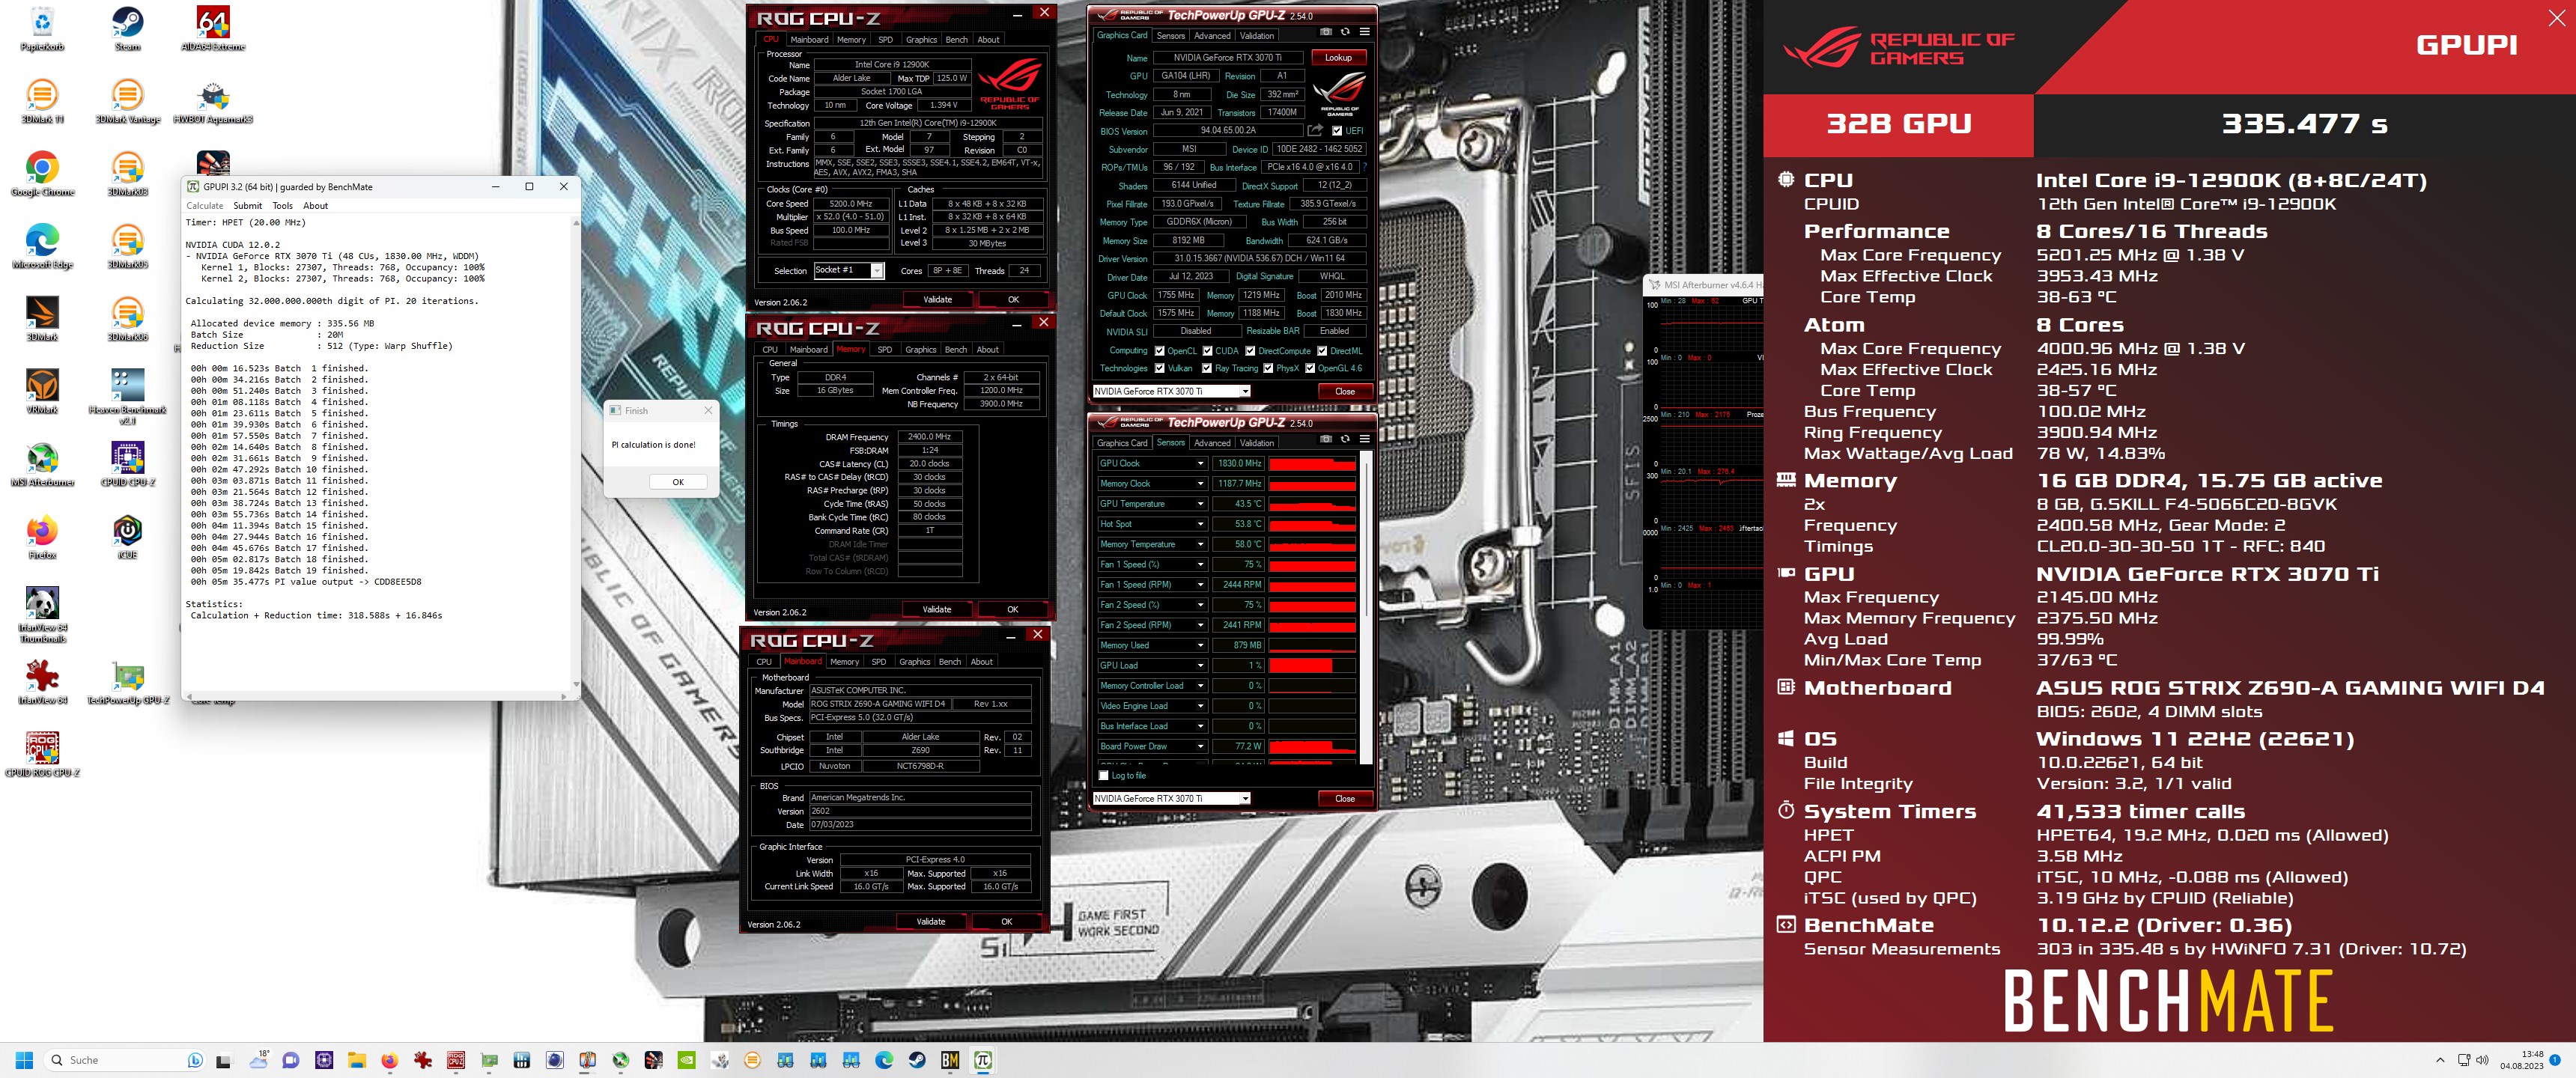The height and width of the screenshot is (1078, 2576).
Task: Open Board Power Draw sensor dropdown
Action: (x=1200, y=746)
